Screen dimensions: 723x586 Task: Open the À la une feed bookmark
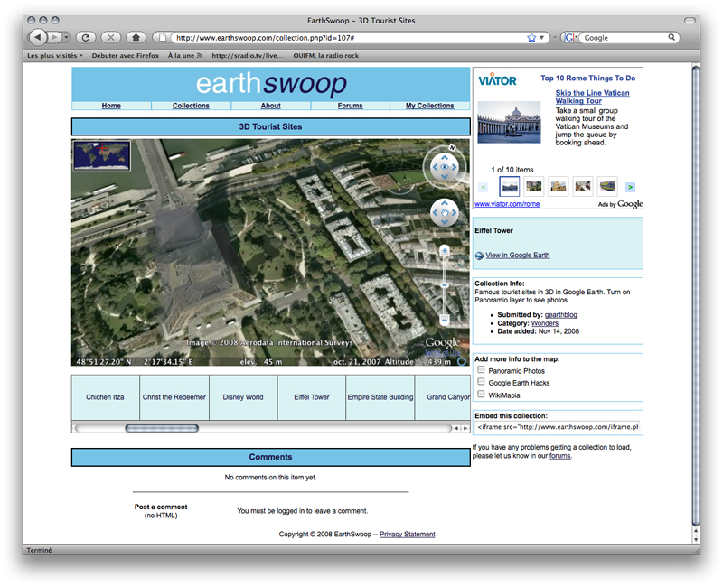185,56
